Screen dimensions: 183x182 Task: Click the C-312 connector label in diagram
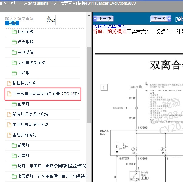coord(125,159)
